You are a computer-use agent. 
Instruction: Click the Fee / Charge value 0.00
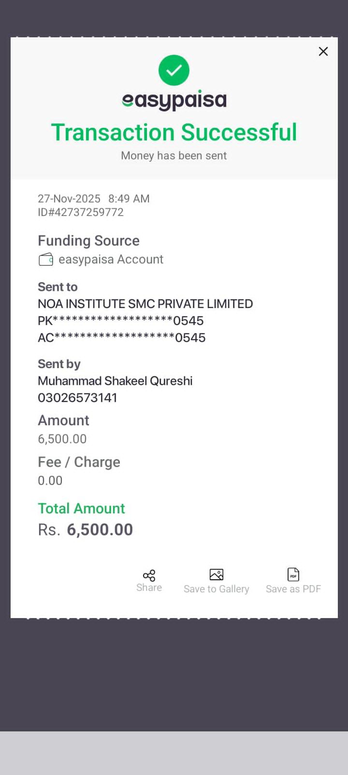point(50,480)
